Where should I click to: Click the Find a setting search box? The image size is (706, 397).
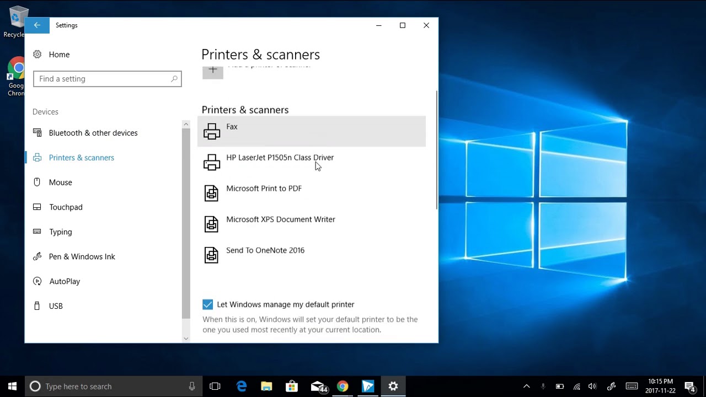coord(108,79)
